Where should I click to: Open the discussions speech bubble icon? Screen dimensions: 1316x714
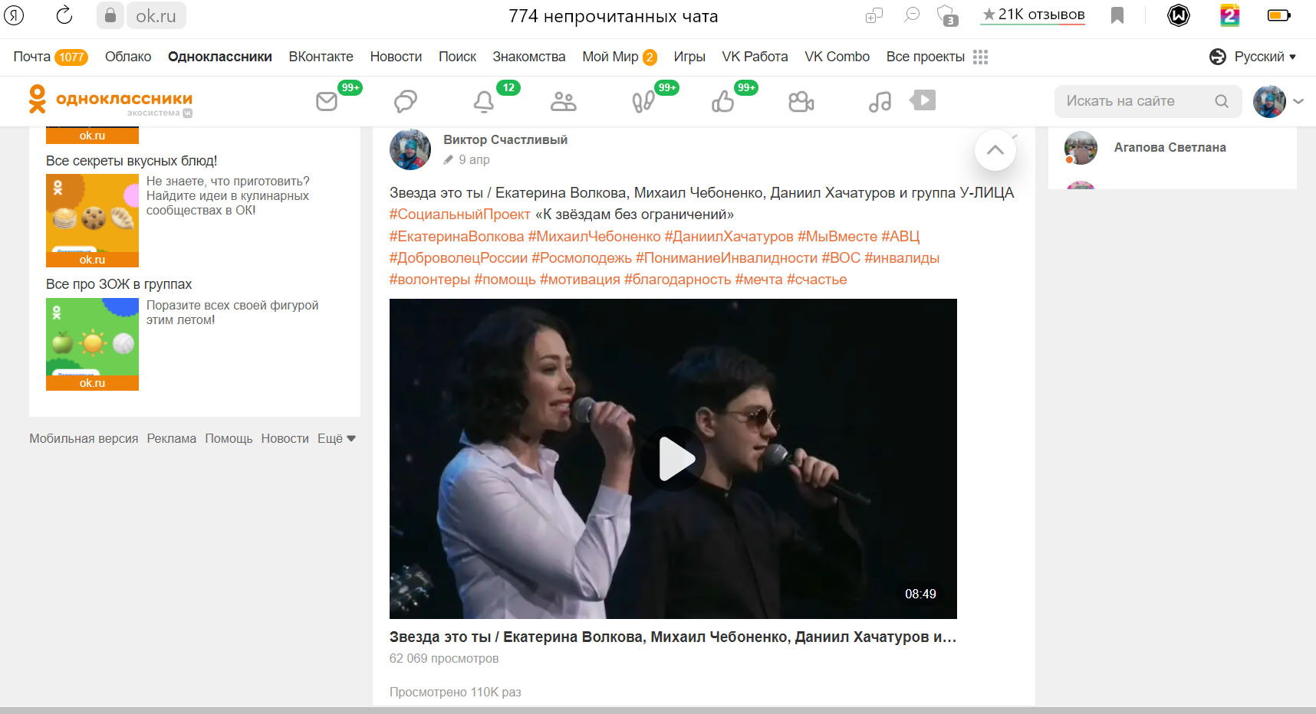pos(405,101)
